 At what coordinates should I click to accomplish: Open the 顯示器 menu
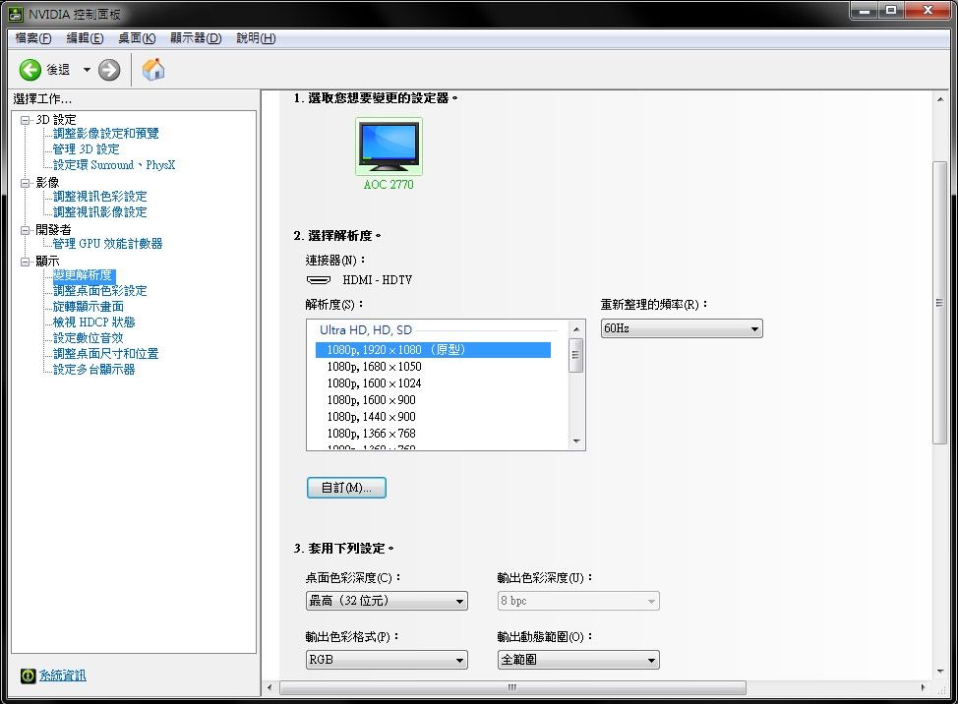click(196, 38)
